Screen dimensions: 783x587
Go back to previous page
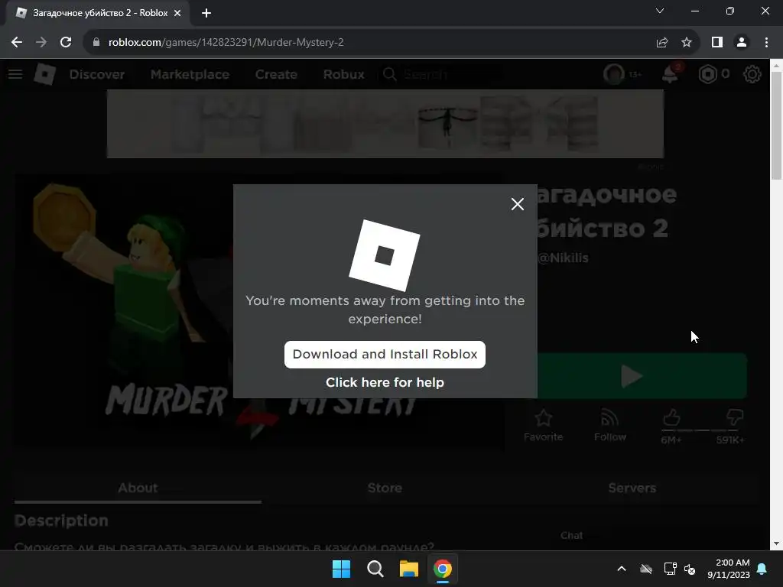[17, 43]
